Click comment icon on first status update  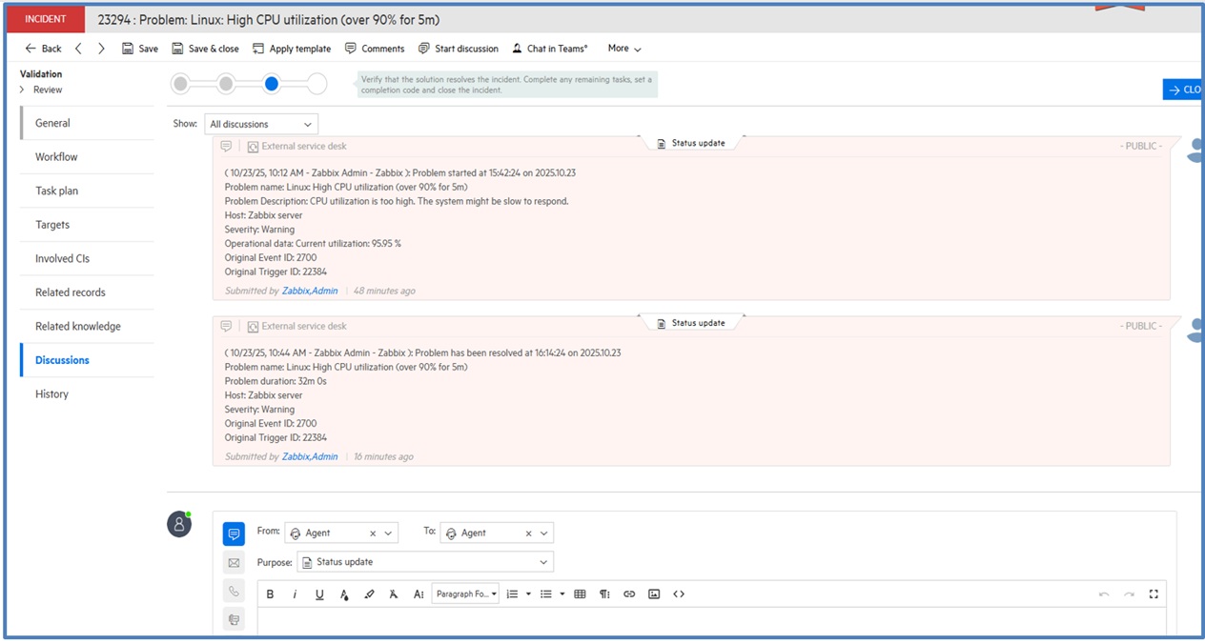(226, 147)
